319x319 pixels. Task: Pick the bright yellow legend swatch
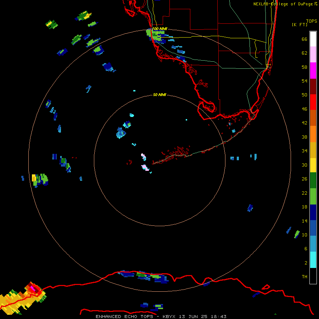pyautogui.click(x=313, y=165)
